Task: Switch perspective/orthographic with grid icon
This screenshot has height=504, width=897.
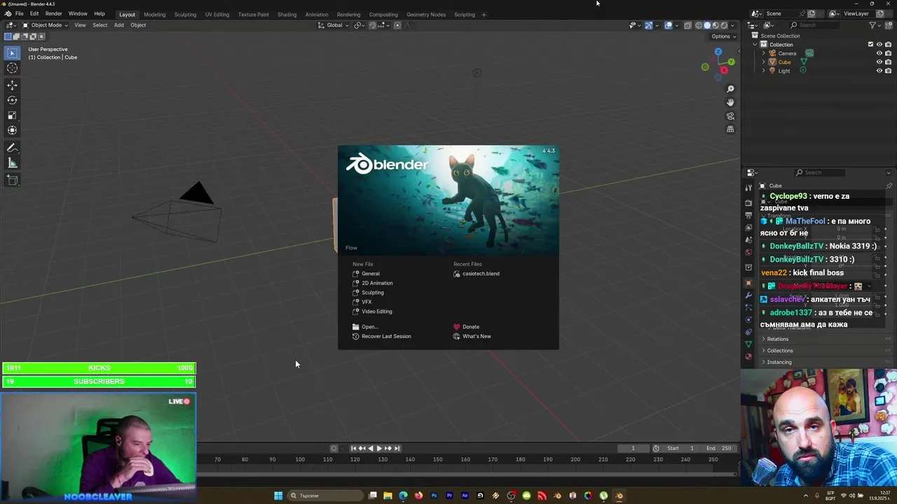Action: click(x=730, y=129)
